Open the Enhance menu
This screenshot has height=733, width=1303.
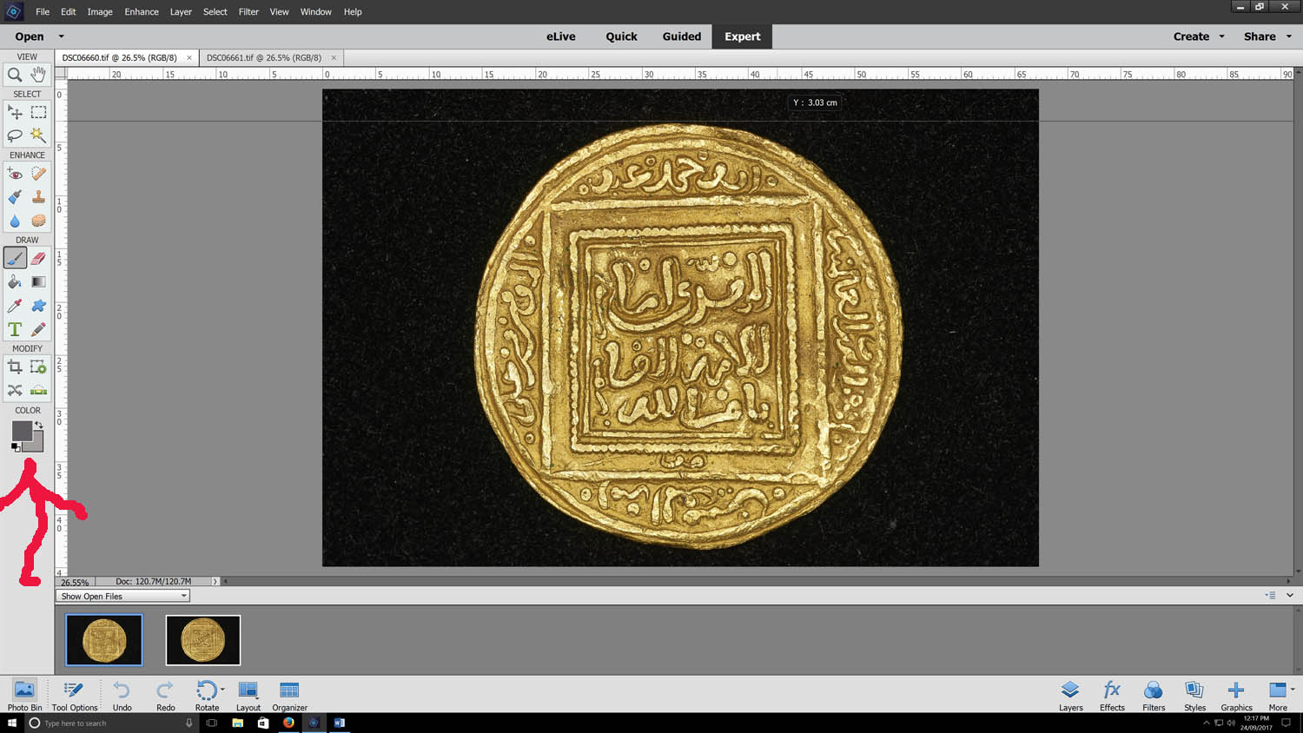[142, 11]
